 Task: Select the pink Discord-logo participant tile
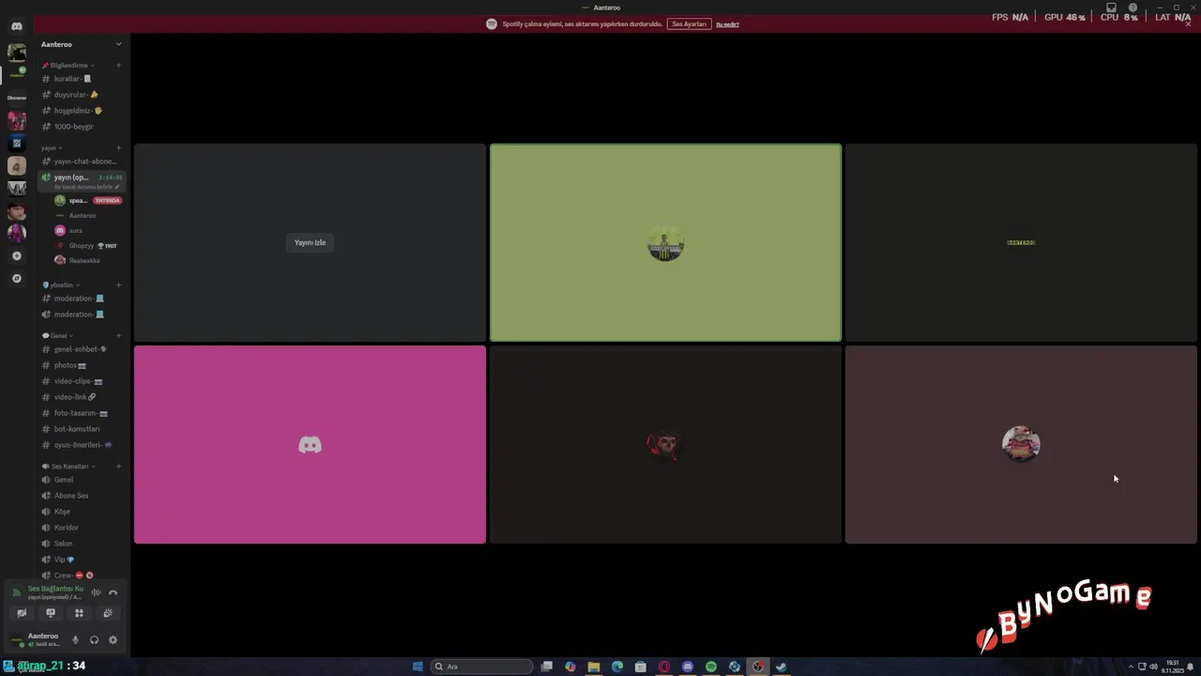pyautogui.click(x=310, y=445)
